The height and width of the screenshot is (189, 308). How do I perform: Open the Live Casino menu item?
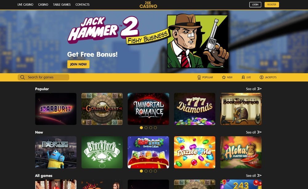(x=25, y=5)
